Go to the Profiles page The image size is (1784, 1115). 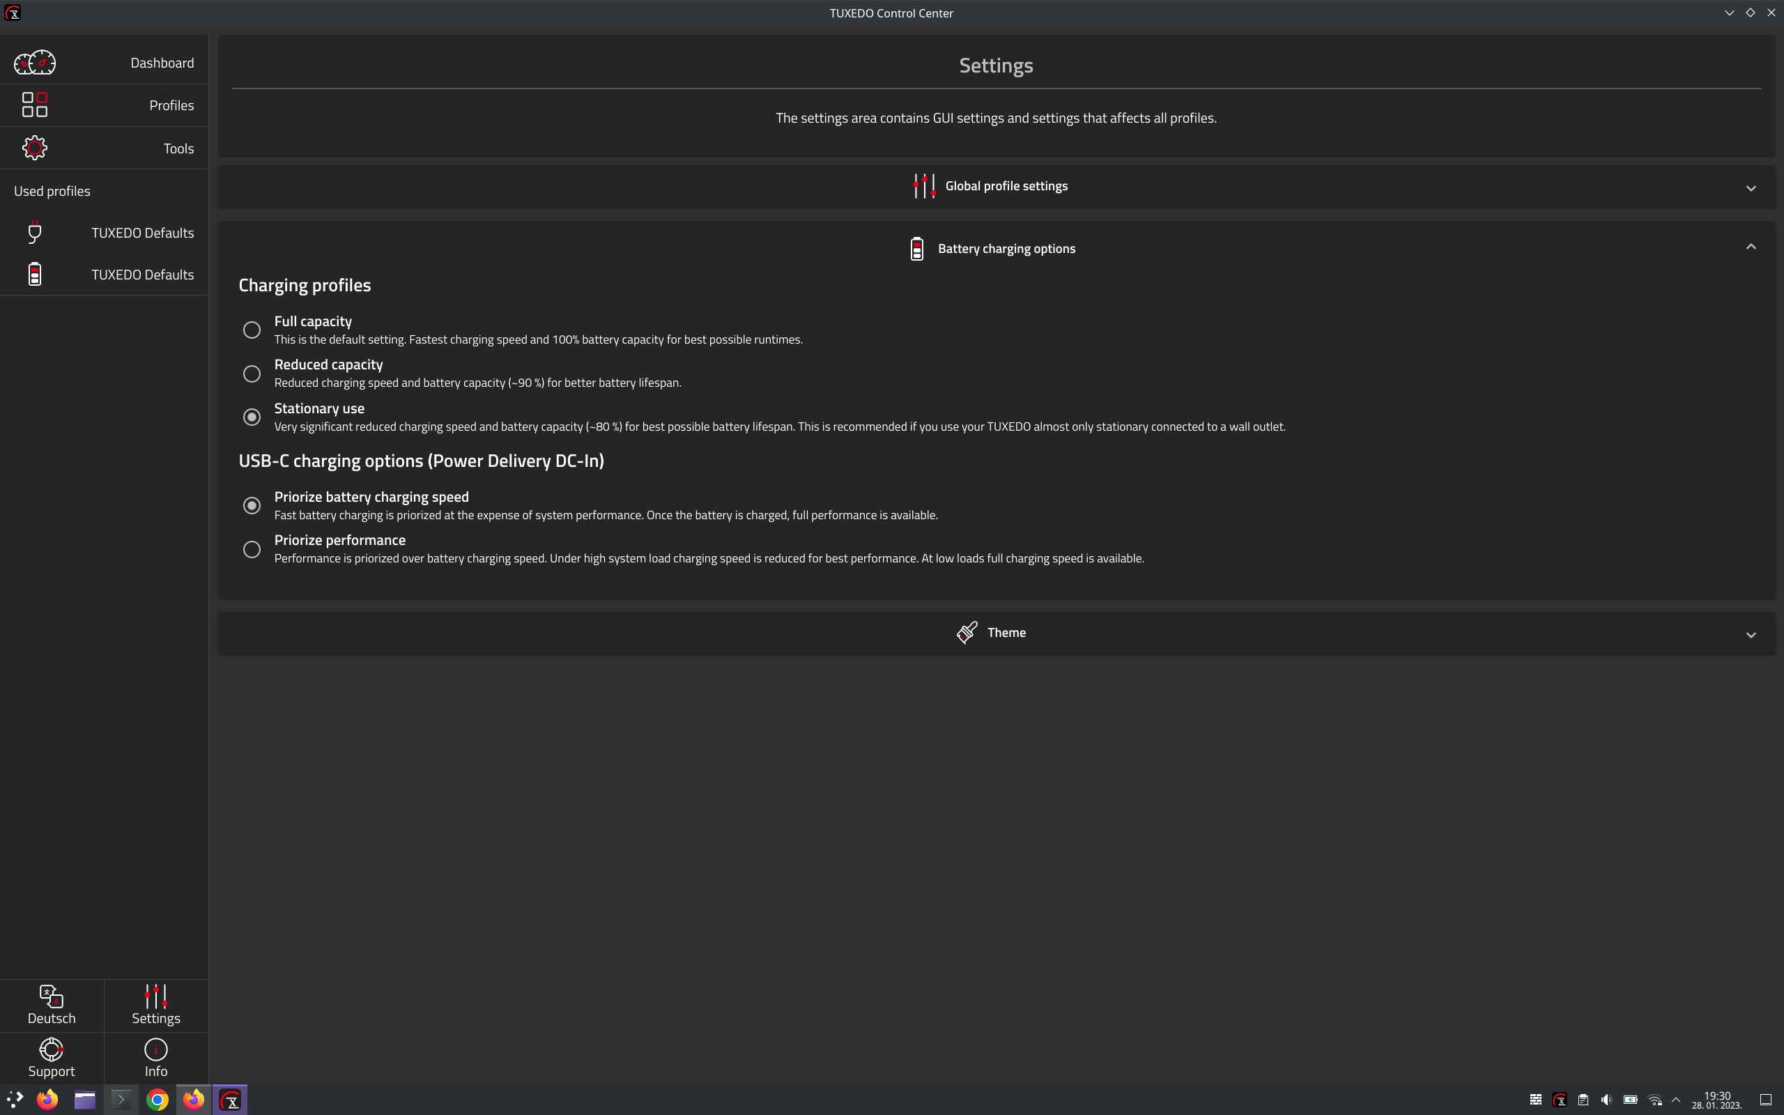click(171, 105)
